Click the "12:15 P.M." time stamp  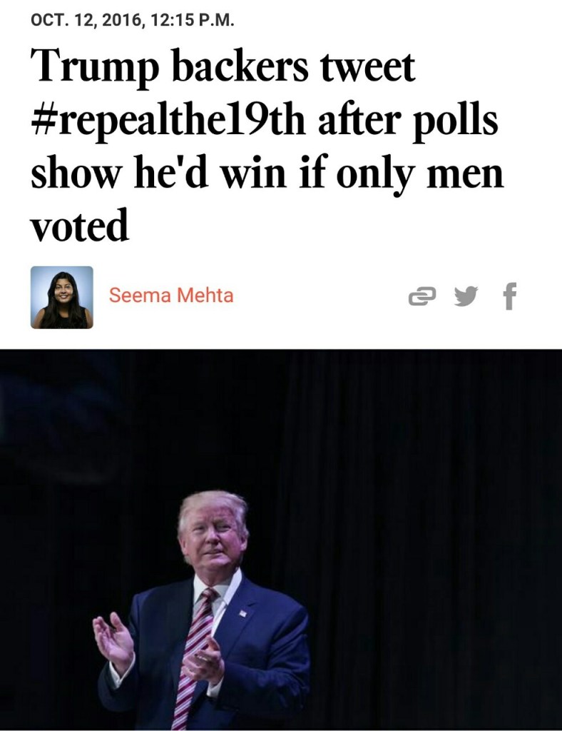coord(193,21)
